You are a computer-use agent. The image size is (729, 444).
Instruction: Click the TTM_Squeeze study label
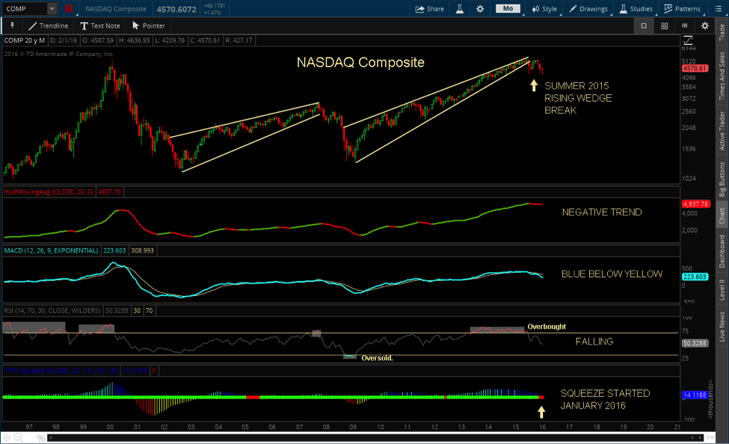(x=61, y=371)
